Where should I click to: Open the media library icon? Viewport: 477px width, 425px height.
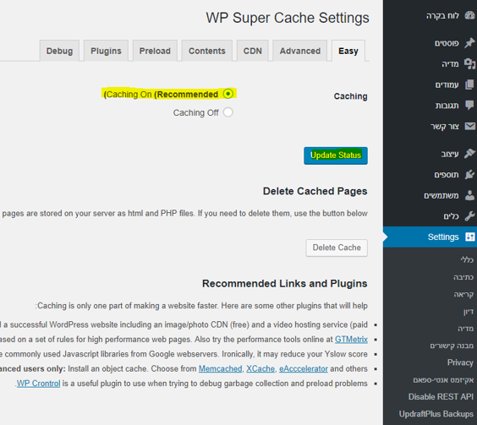(469, 64)
